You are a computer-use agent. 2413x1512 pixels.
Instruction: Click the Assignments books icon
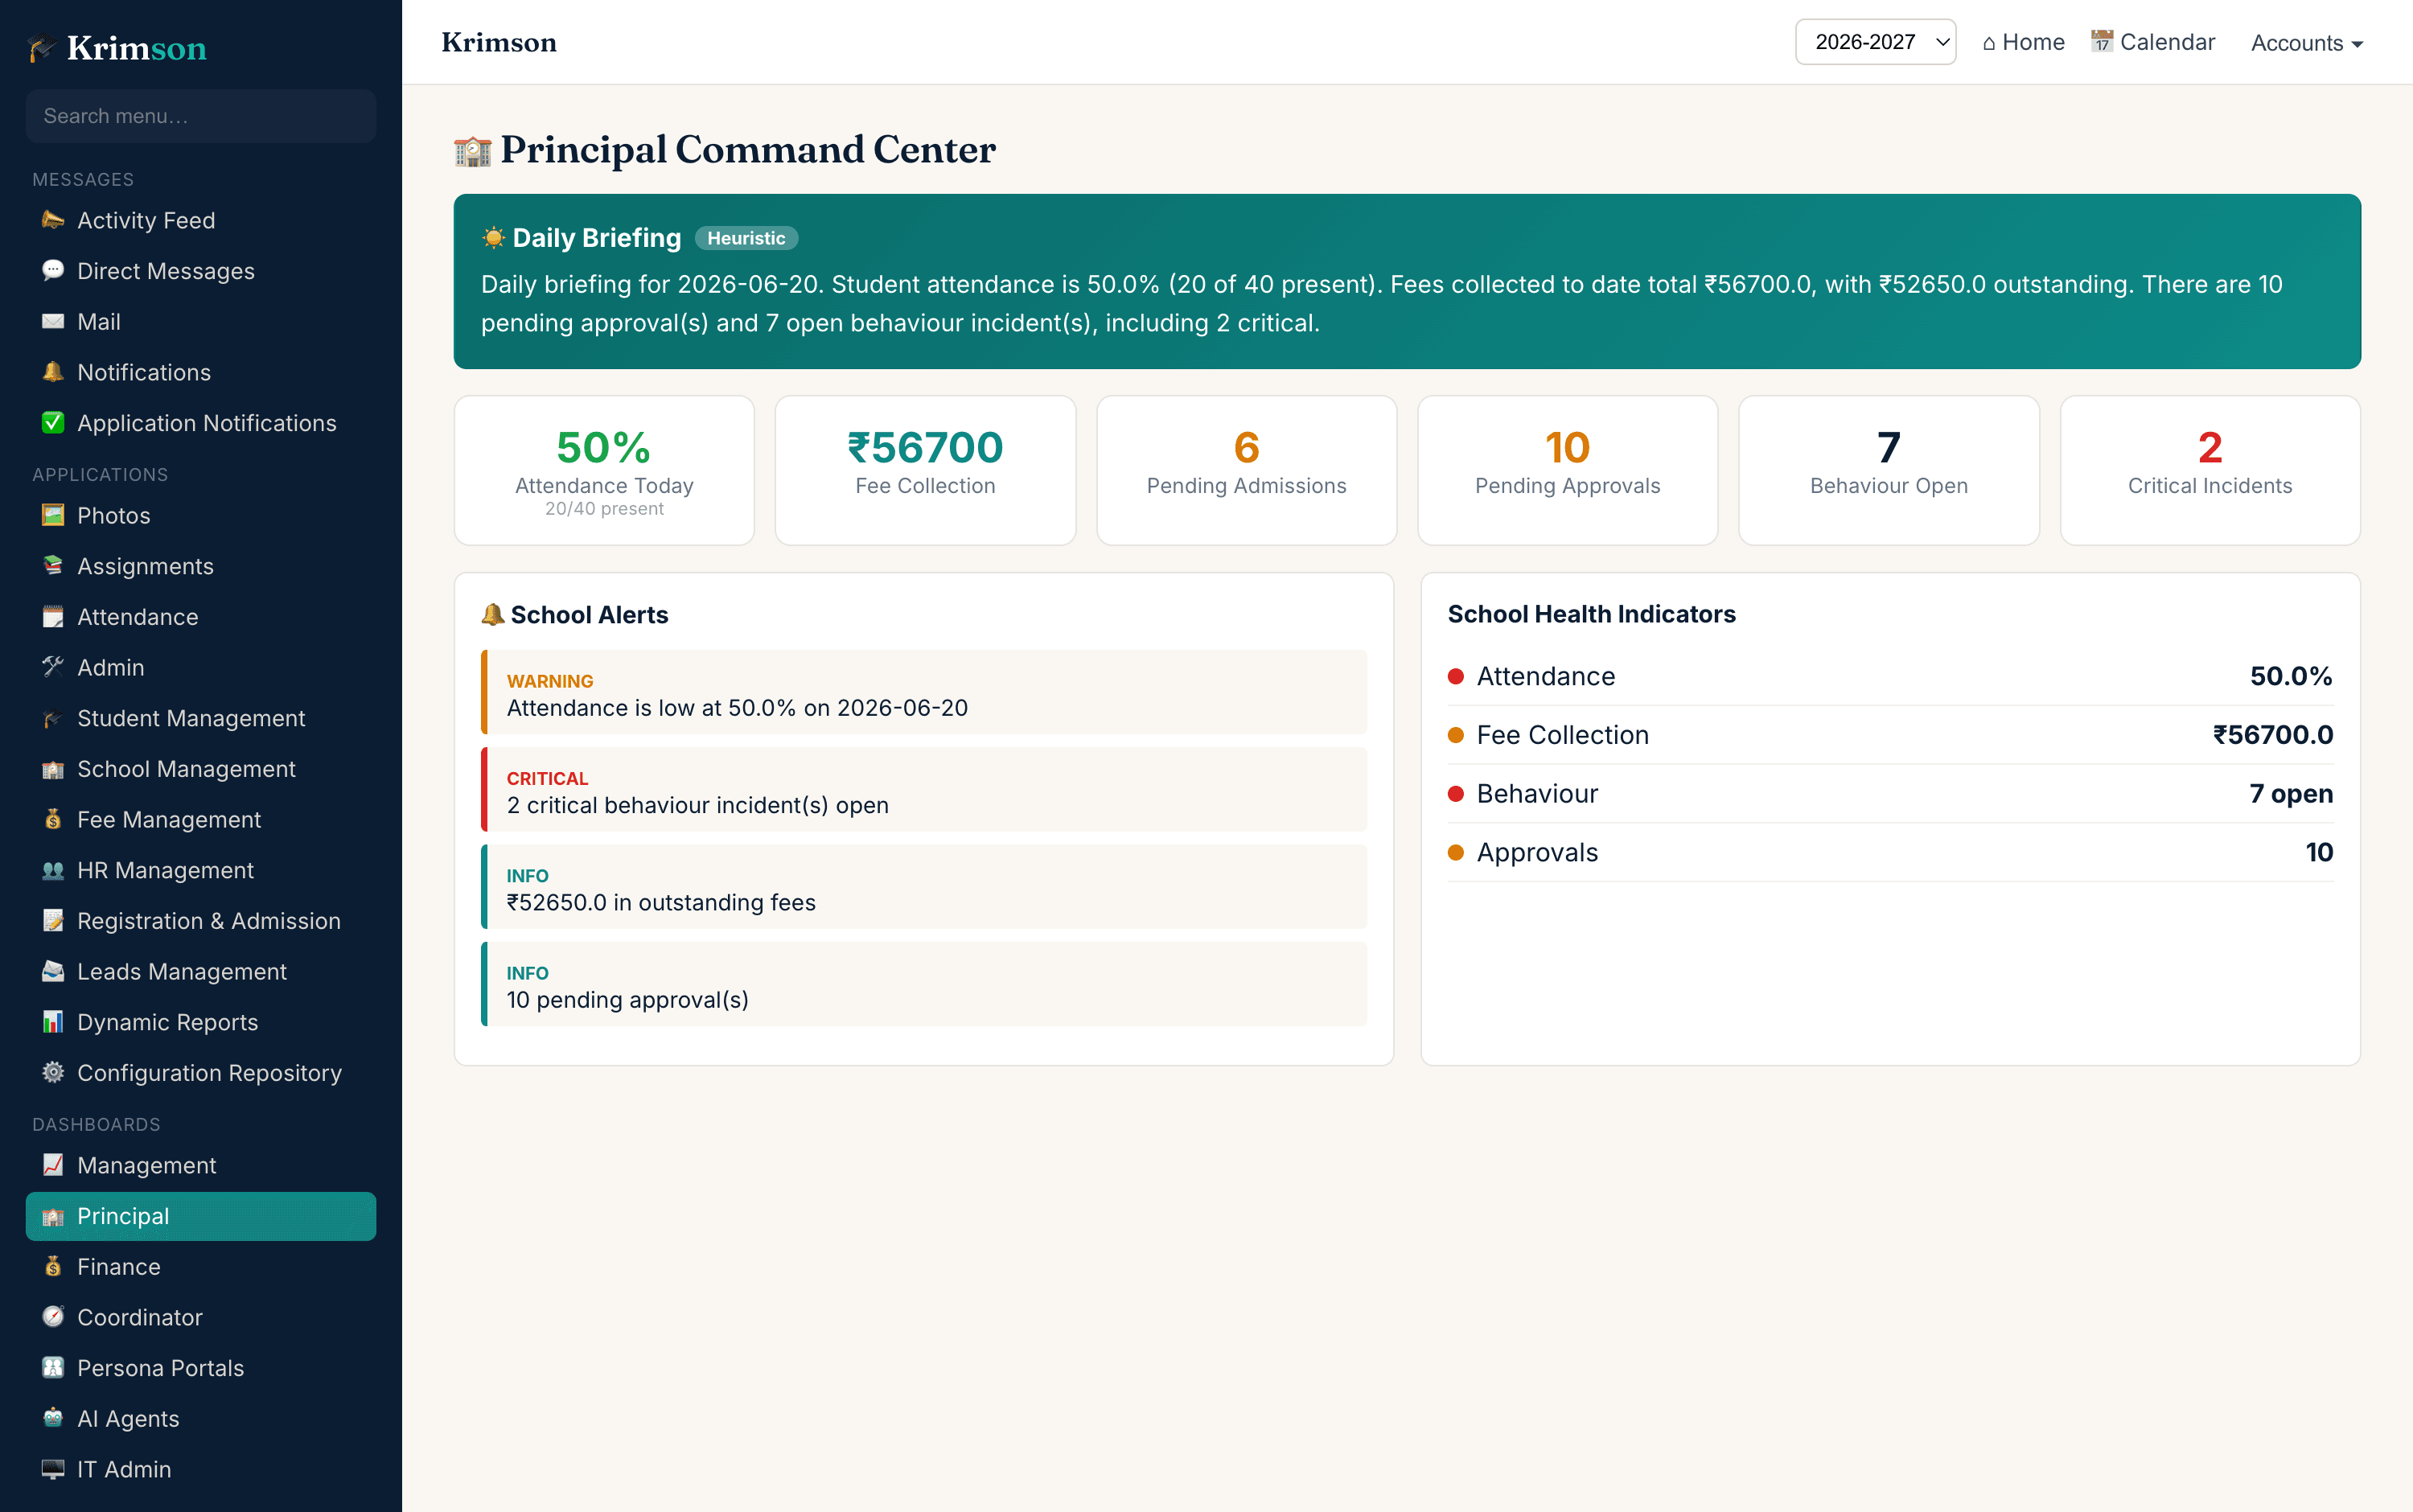coord(53,566)
